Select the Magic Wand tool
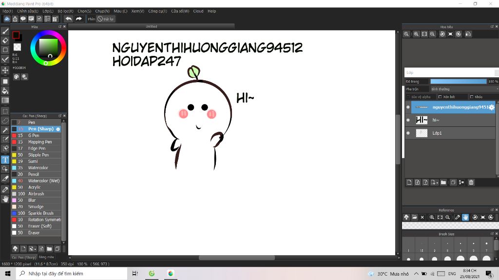 (x=5, y=130)
